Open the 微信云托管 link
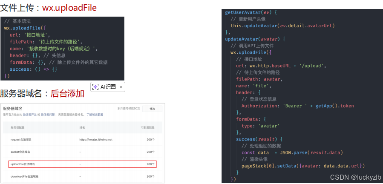 tap(47, 114)
